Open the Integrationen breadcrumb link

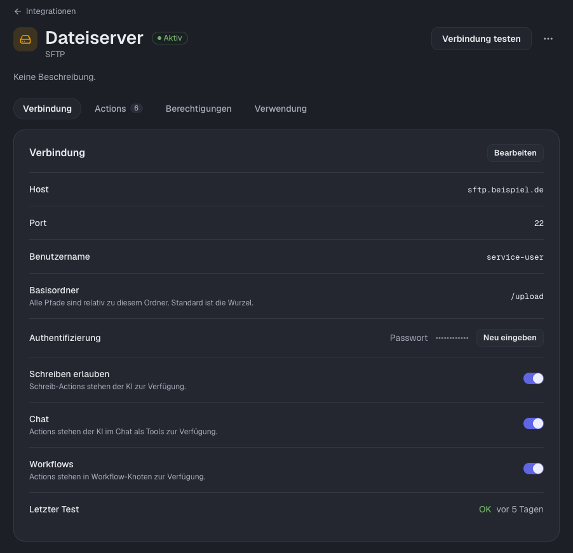51,11
